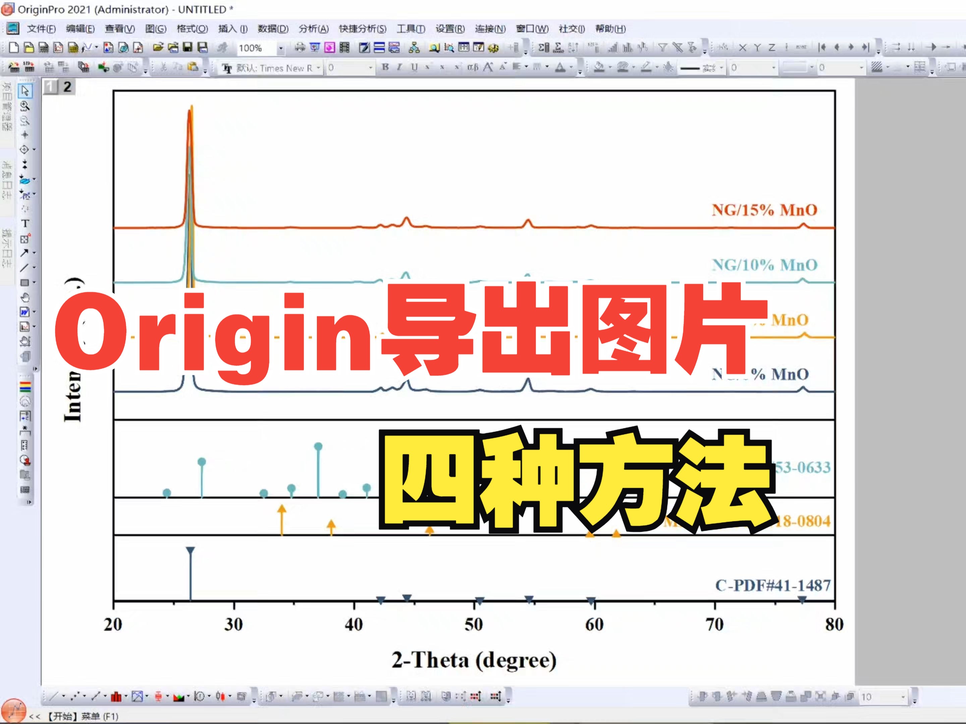Toggle Italic formatting
The height and width of the screenshot is (724, 966).
click(399, 67)
